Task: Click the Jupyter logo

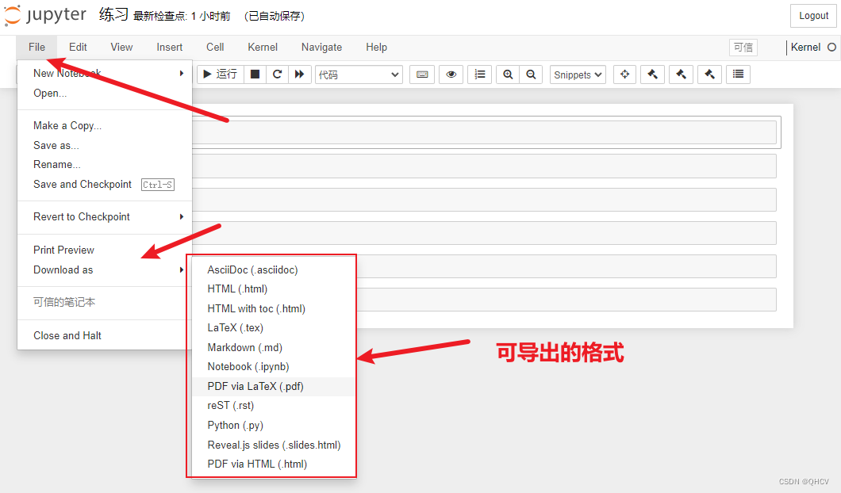Action: (x=45, y=15)
